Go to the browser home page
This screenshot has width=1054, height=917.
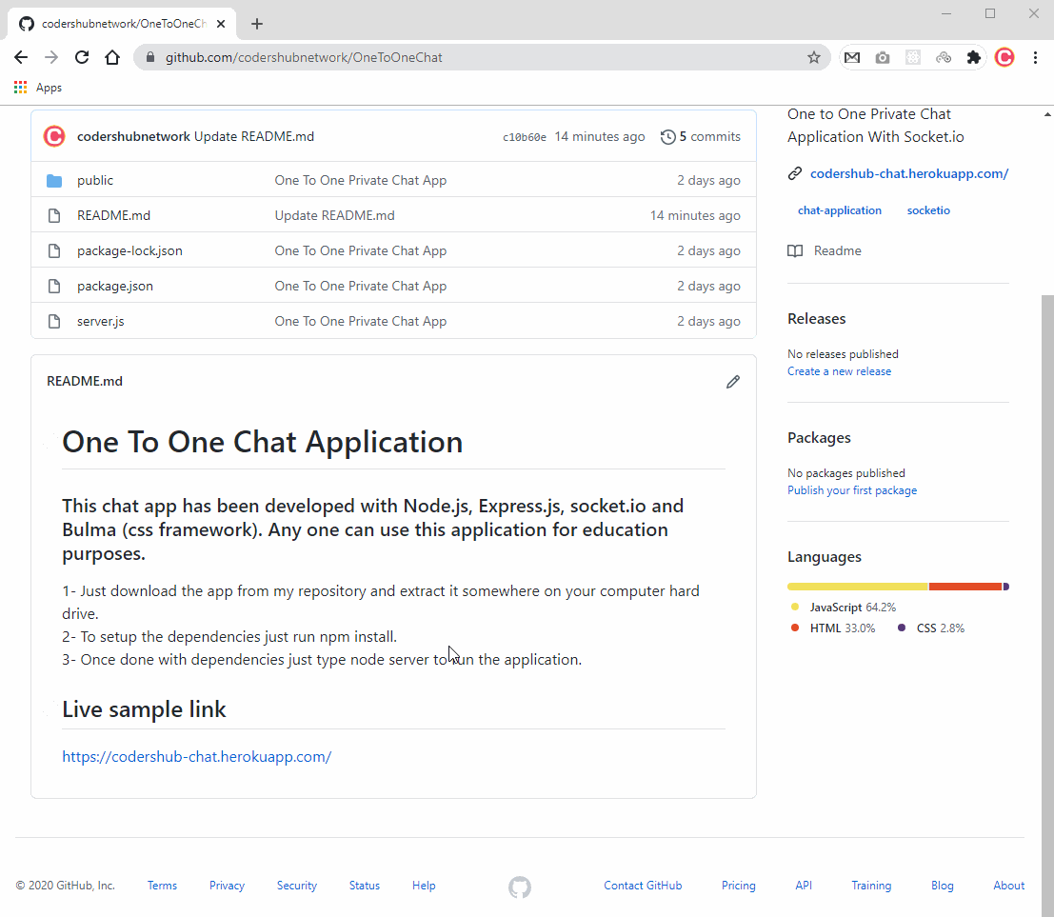(112, 57)
